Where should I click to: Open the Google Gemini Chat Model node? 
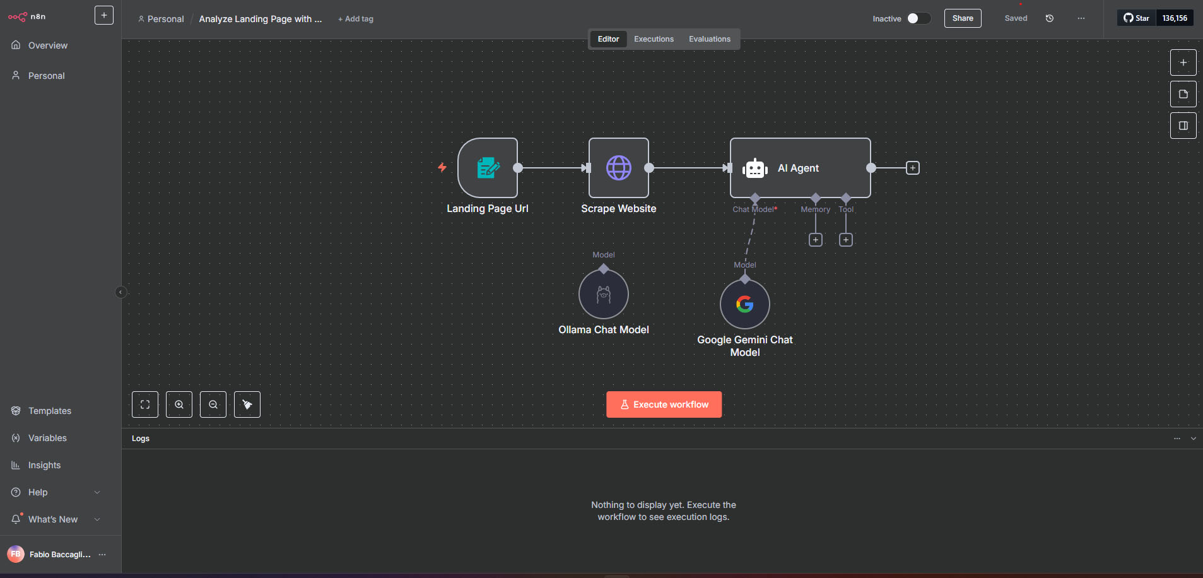point(744,304)
